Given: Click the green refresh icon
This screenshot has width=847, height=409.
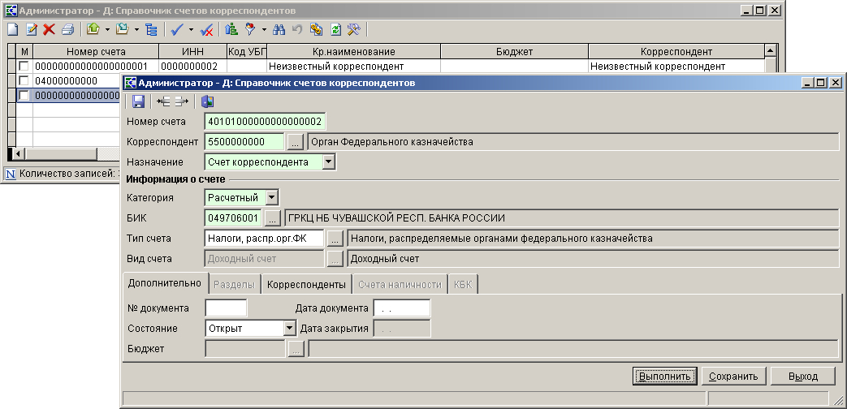Looking at the screenshot, I should pyautogui.click(x=335, y=30).
